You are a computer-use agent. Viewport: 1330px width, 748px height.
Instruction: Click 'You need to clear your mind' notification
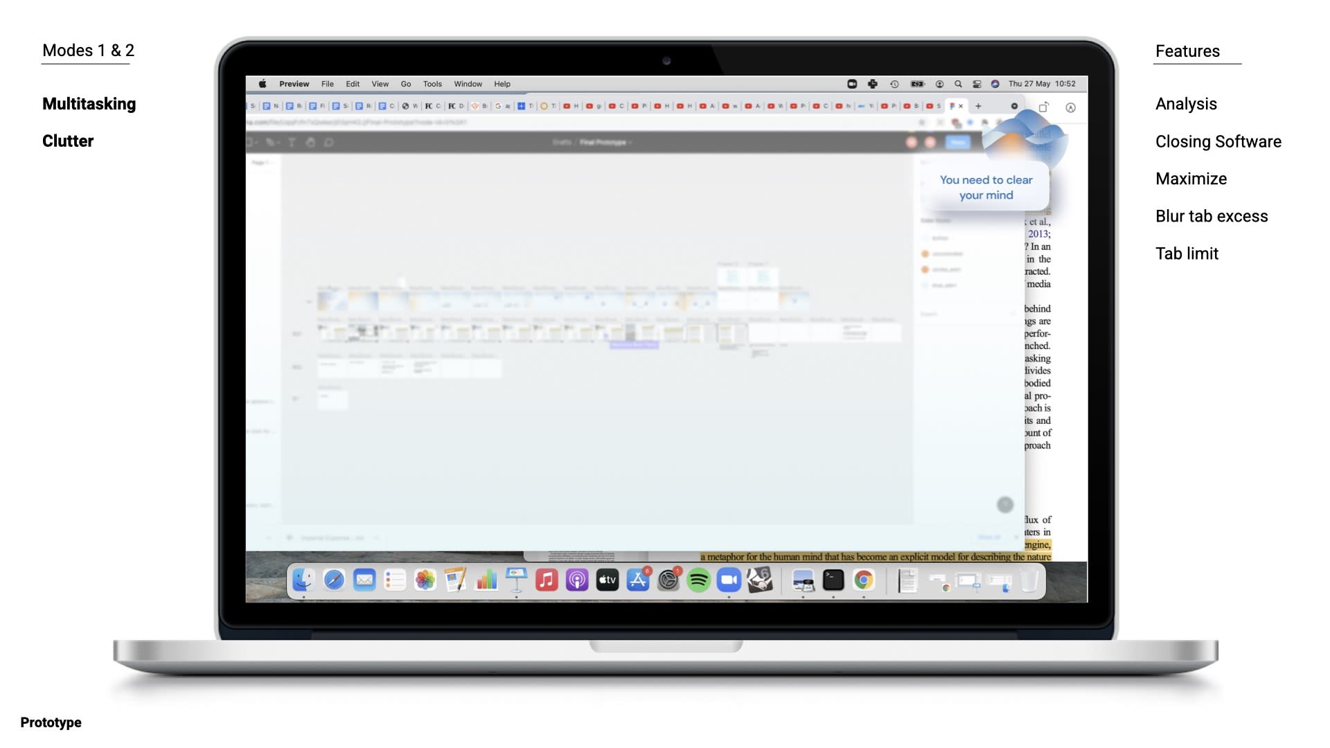(x=986, y=187)
